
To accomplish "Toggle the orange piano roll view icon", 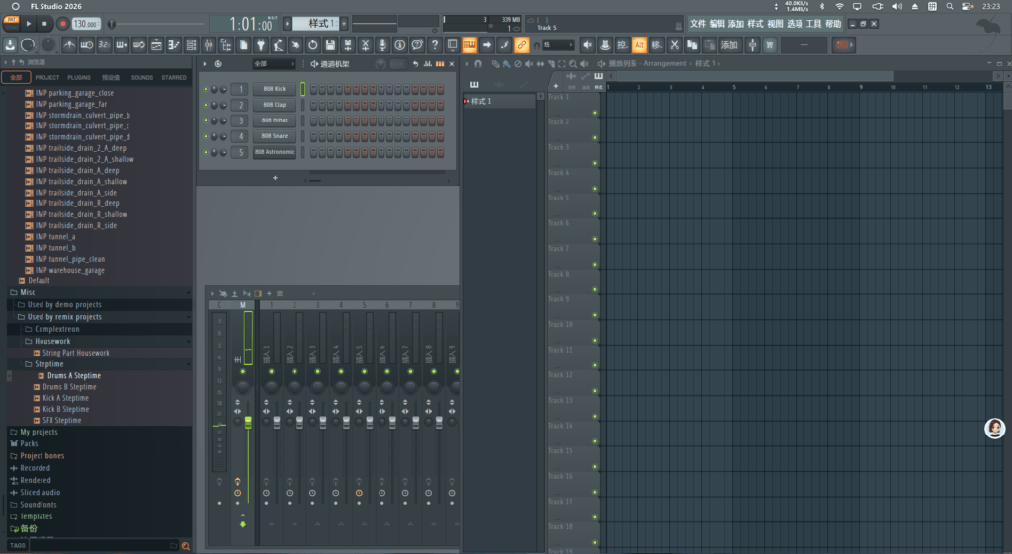I will pos(469,45).
